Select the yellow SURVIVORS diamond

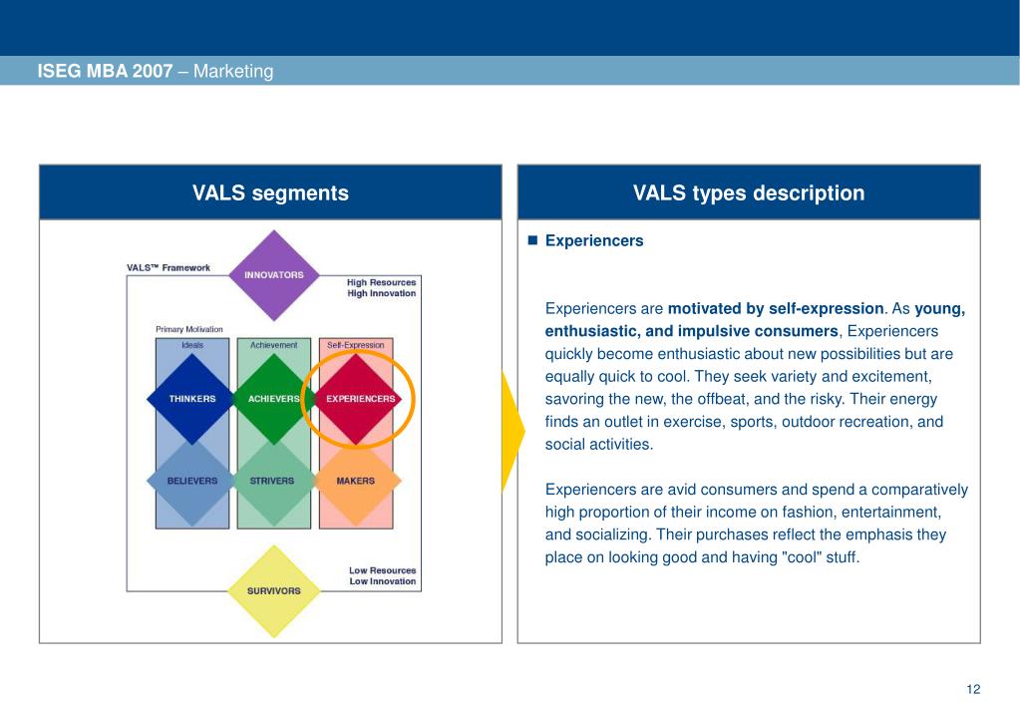[x=274, y=591]
